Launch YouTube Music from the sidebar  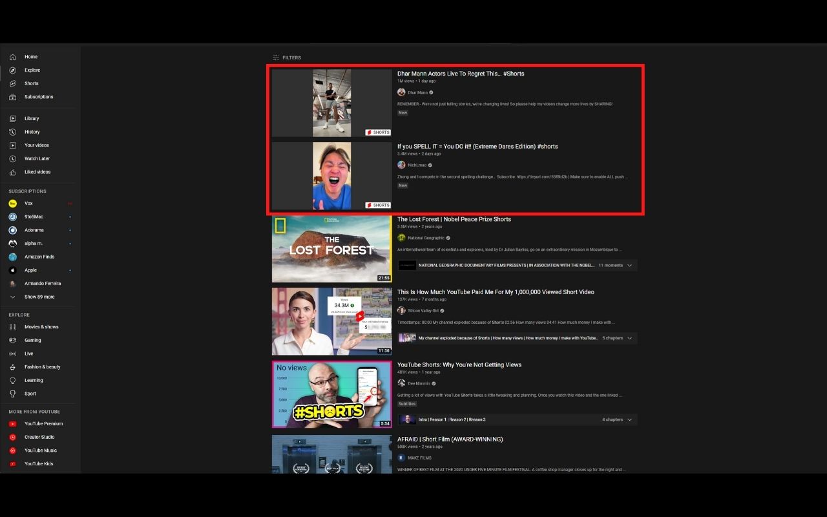tap(41, 450)
